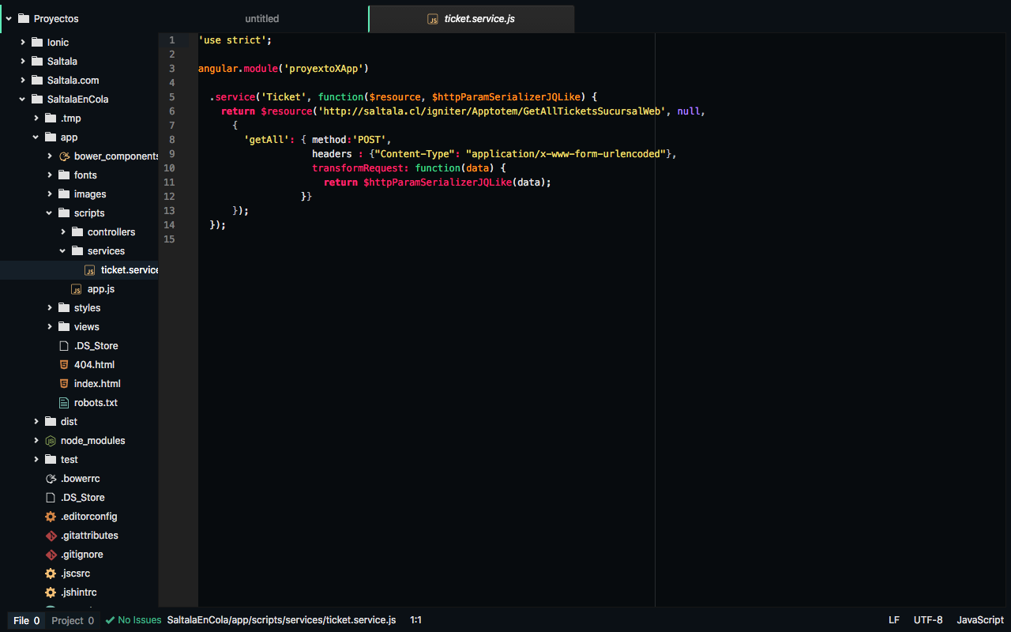Place cursor on 'use strict' line
This screenshot has height=632, width=1011.
pos(235,39)
